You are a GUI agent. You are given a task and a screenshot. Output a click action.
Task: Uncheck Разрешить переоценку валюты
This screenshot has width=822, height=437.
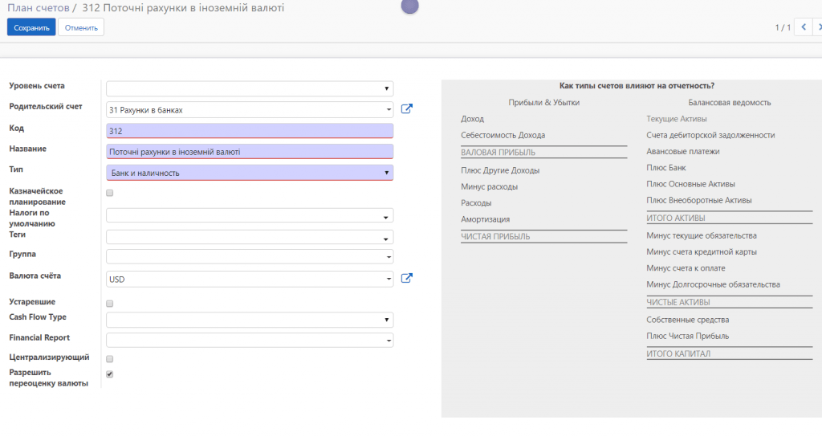(x=109, y=374)
